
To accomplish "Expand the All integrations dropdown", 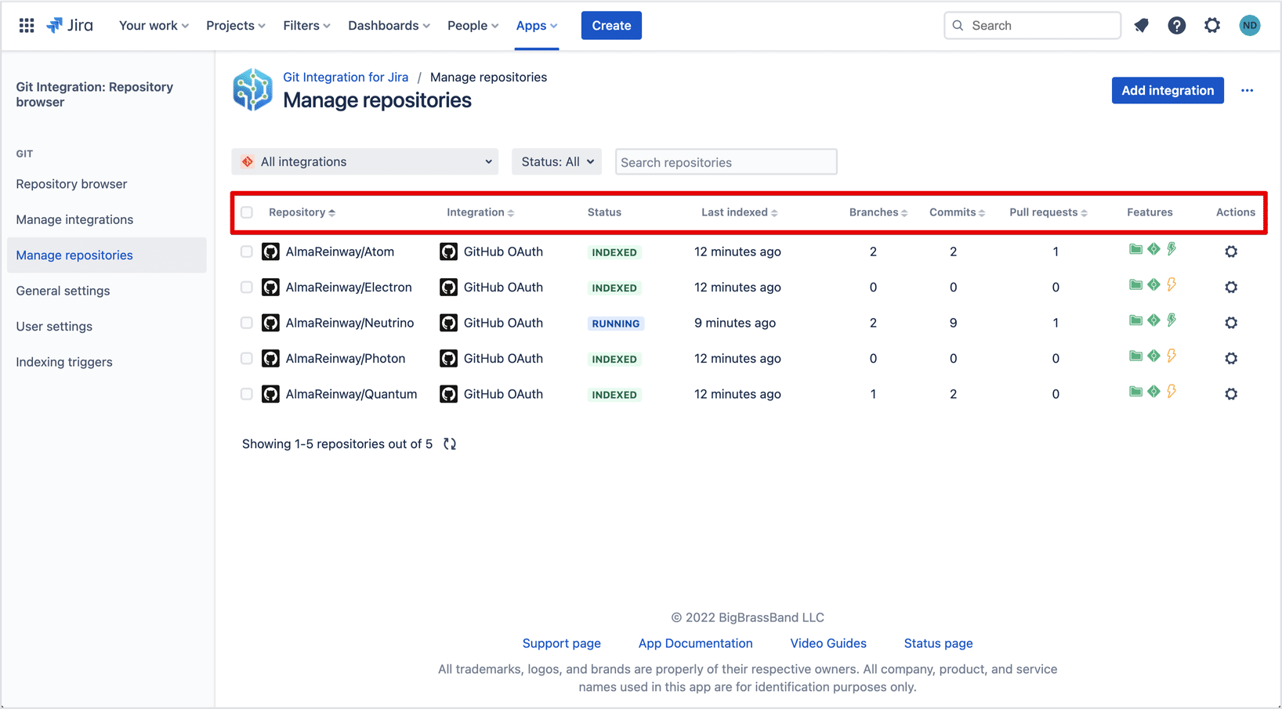I will tap(365, 162).
